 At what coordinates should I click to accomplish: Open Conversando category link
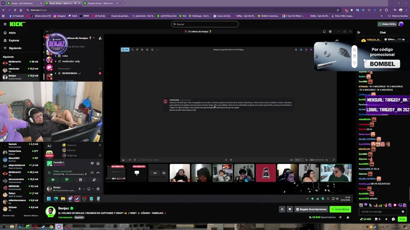pos(65,217)
